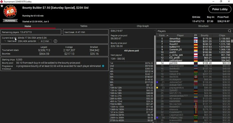The image size is (233, 123).
Task: Click the K.O. tournament logo
Action: [x=10, y=12]
